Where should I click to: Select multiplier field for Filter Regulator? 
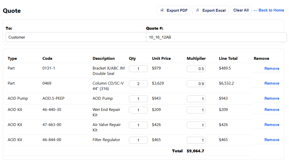click(x=196, y=140)
